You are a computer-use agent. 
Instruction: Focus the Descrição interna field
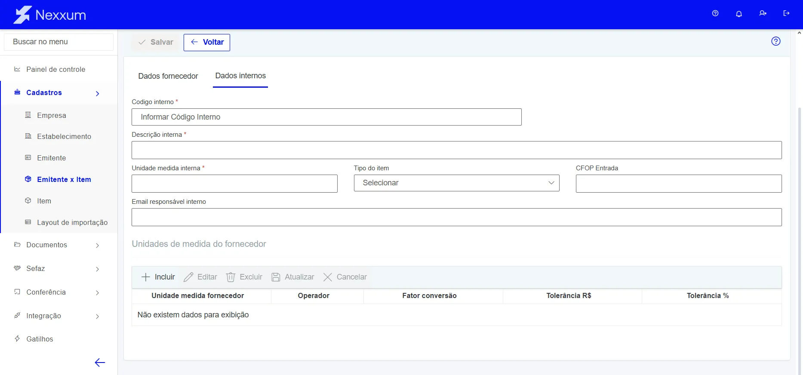(457, 150)
